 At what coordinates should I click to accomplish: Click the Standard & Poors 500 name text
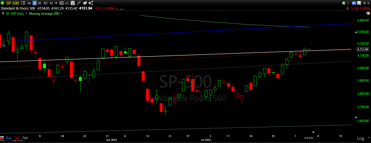18,8
